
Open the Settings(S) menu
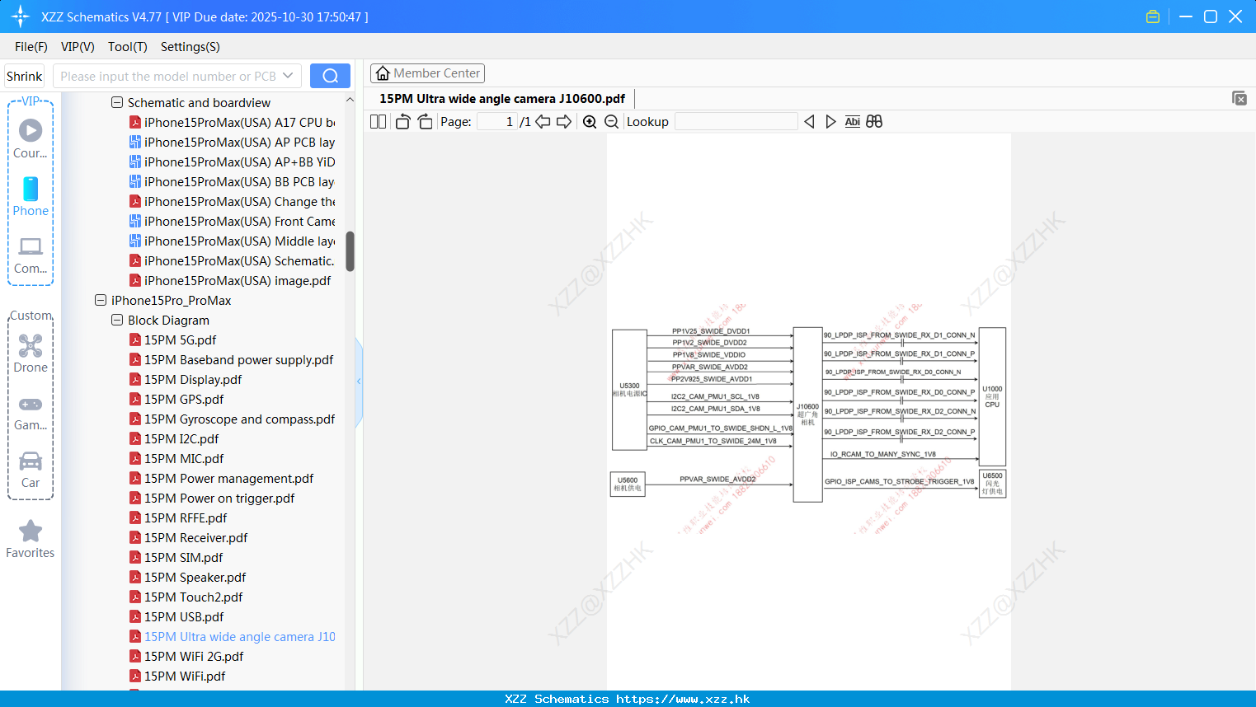(x=191, y=47)
